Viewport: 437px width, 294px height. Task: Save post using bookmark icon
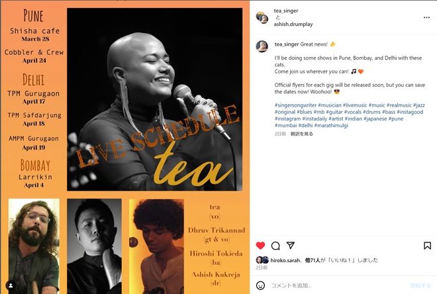tap(427, 246)
